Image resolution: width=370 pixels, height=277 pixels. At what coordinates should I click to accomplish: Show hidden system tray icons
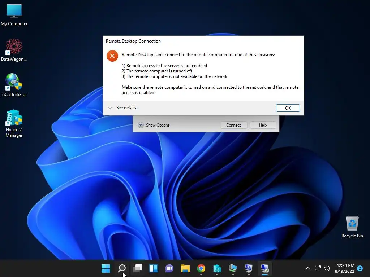[x=308, y=268]
